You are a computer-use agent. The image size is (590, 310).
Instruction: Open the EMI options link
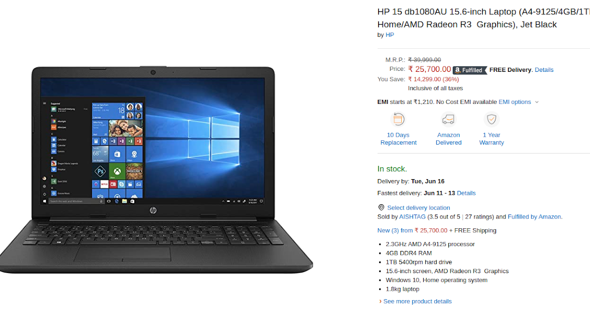tap(515, 102)
